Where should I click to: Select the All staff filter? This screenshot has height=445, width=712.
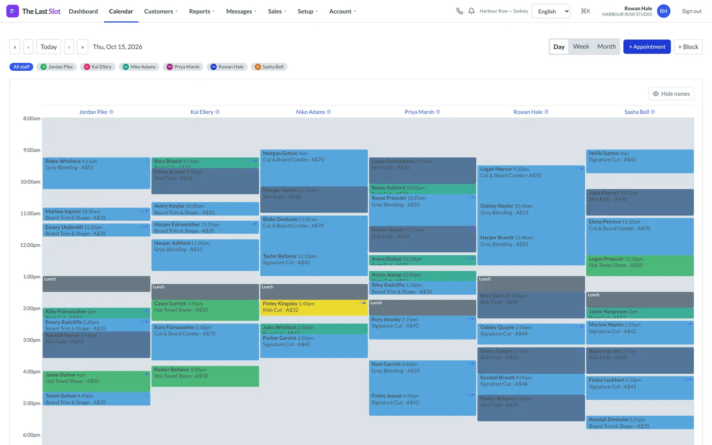21,67
